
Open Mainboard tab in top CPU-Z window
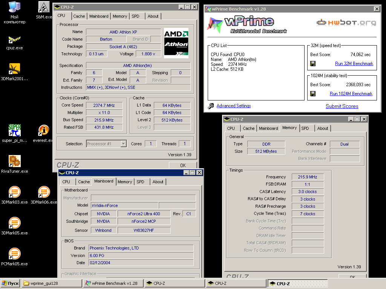(99, 16)
